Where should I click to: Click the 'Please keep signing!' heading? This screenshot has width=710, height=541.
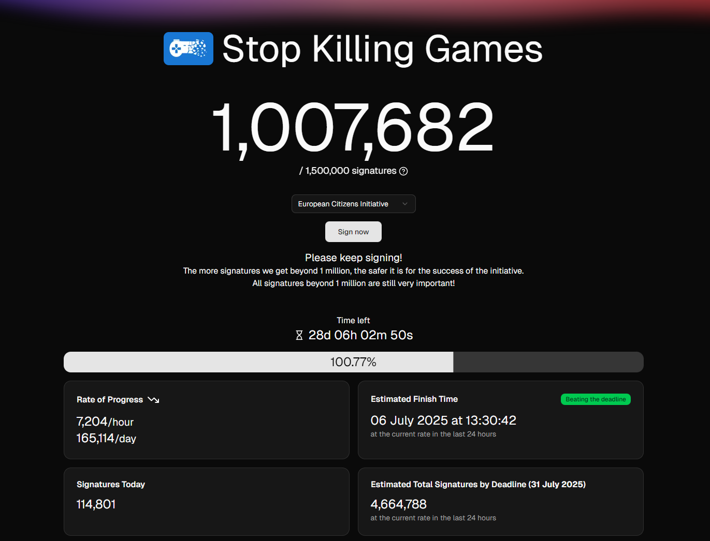[x=354, y=258]
